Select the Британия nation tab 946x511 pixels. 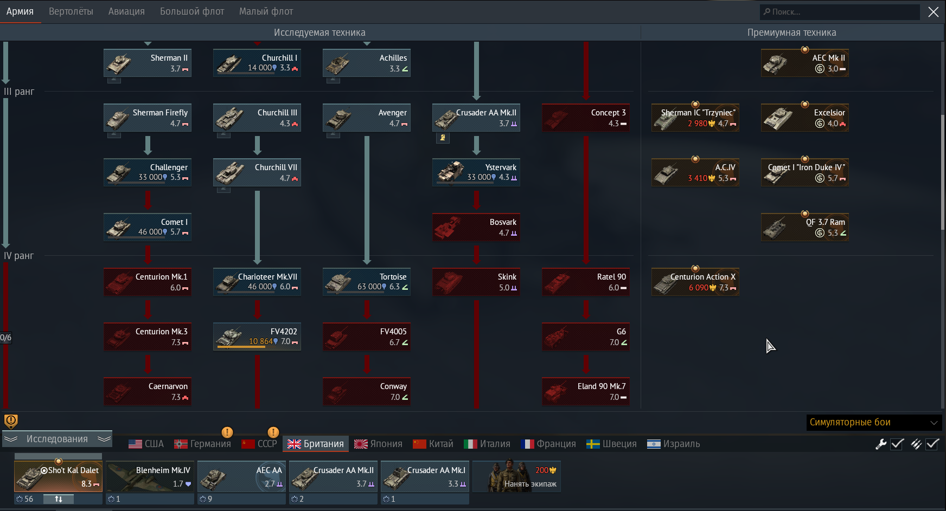[316, 444]
